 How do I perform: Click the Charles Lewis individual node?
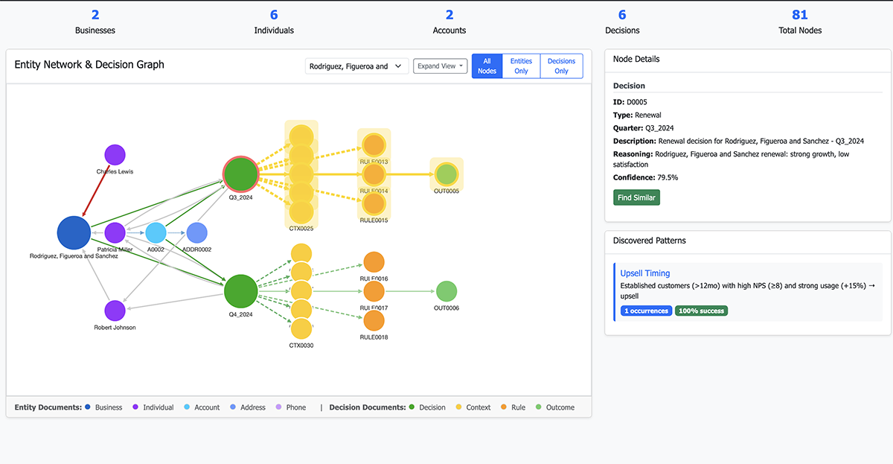[115, 155]
